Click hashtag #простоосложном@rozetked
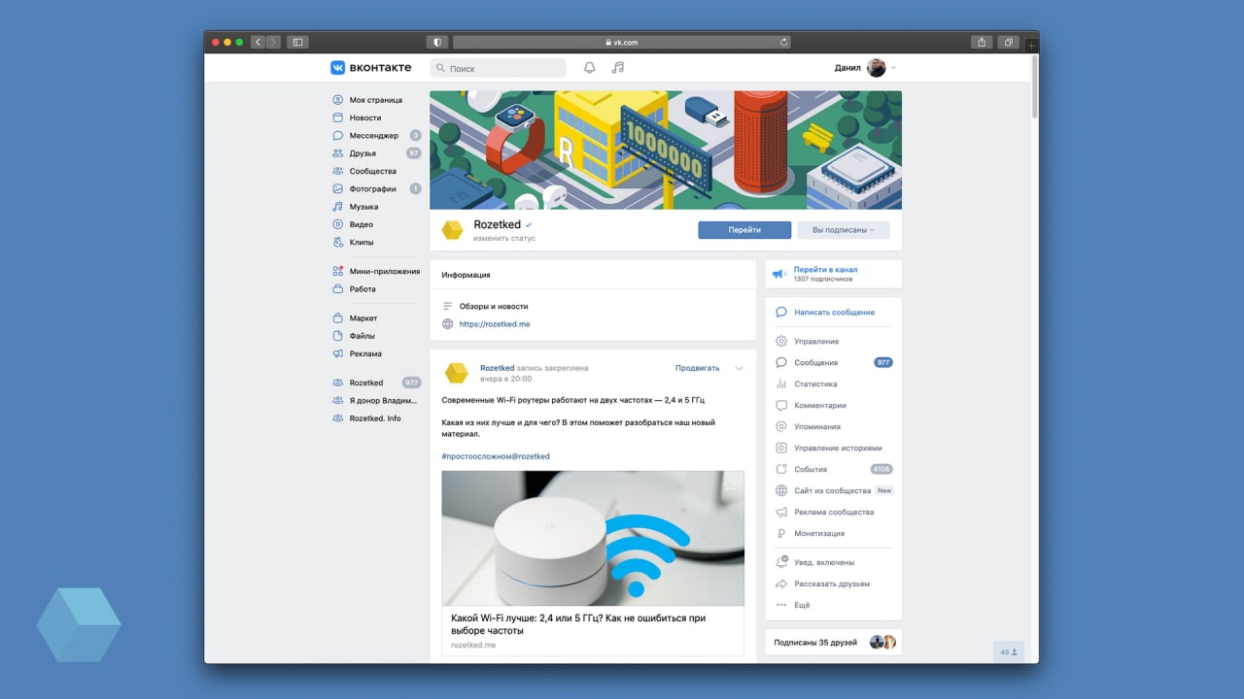 496,456
